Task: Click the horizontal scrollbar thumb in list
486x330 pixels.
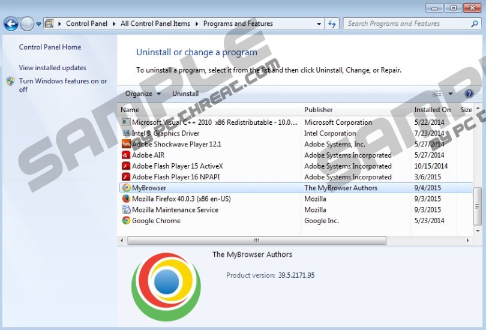Action: [x=256, y=241]
